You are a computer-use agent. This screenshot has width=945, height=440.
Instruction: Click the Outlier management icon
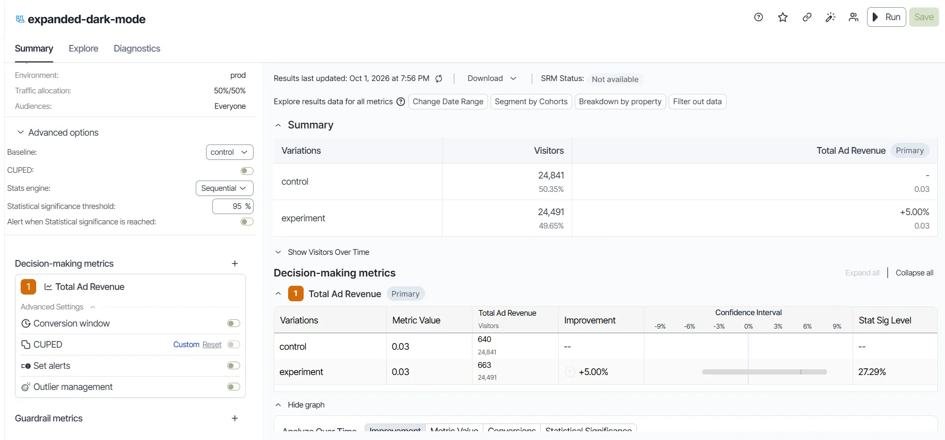[x=26, y=387]
